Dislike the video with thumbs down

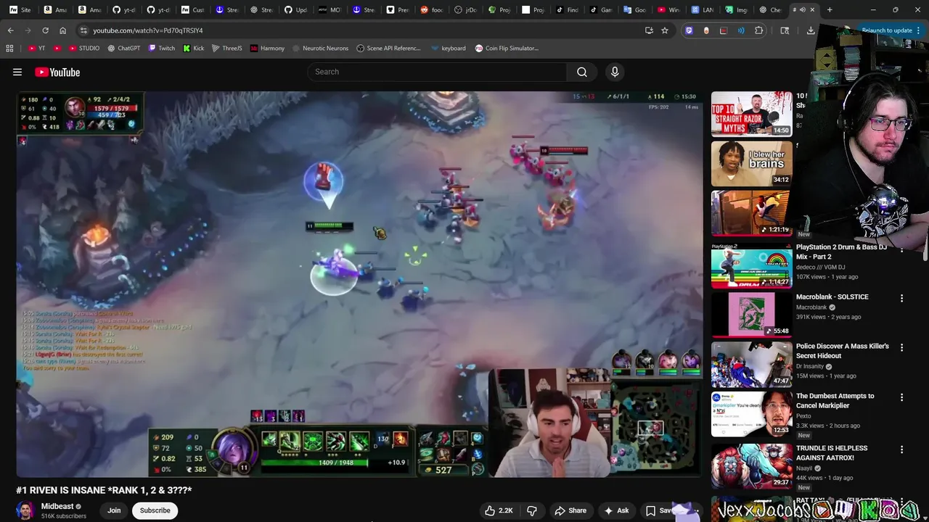(x=532, y=510)
